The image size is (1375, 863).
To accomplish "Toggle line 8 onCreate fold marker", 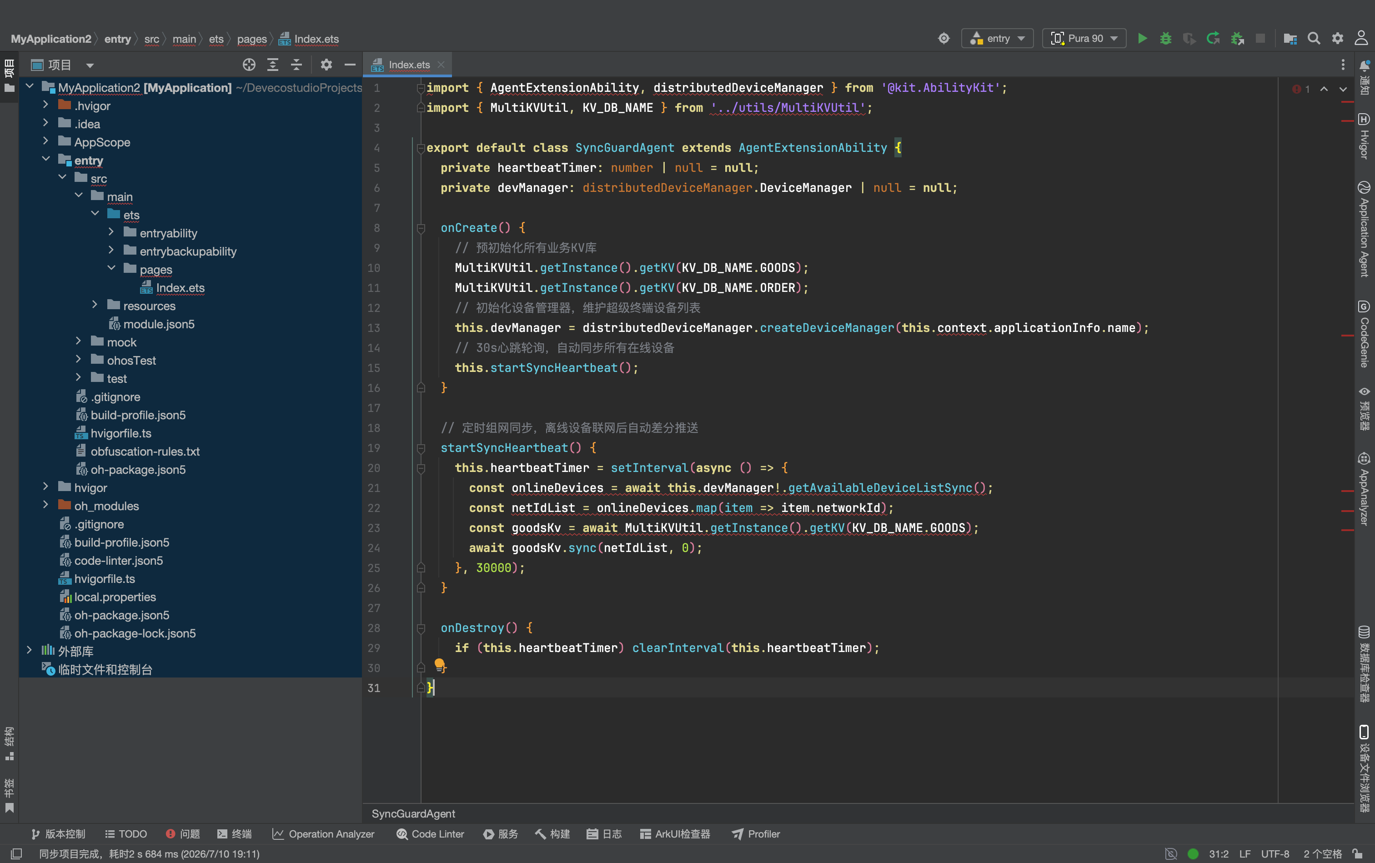I will point(421,228).
